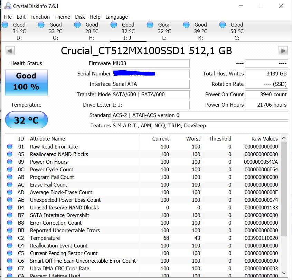This screenshot has width=292, height=280.
Task: Click status orb for Error Correction Count
Action: click(x=10, y=223)
